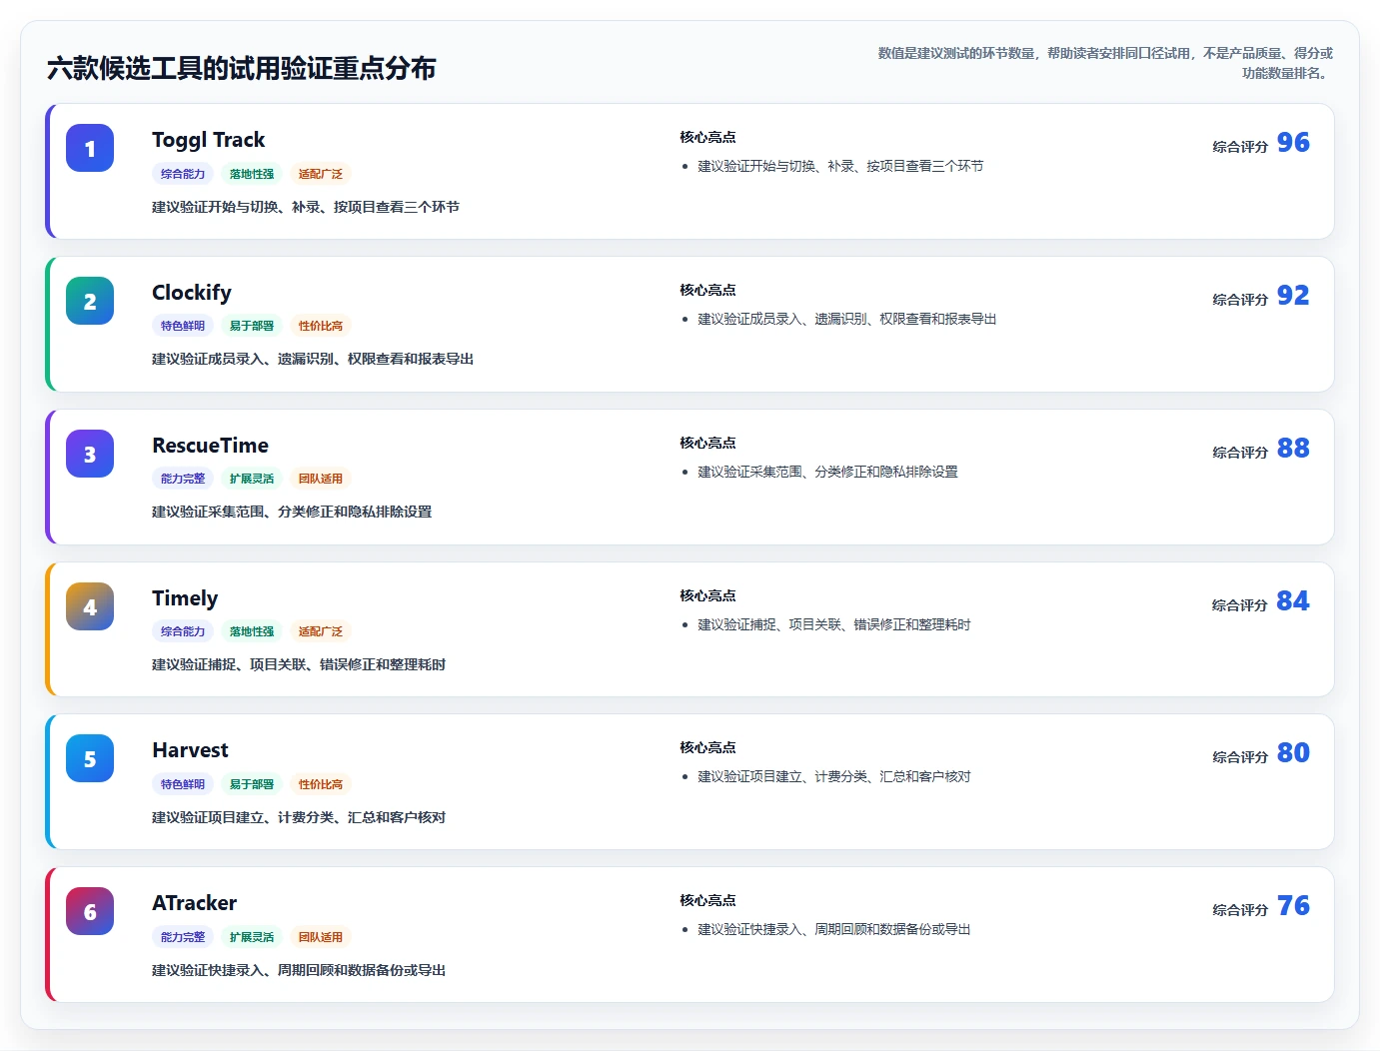This screenshot has width=1380, height=1051.
Task: Click the rank 5 number badge
Action: [90, 758]
